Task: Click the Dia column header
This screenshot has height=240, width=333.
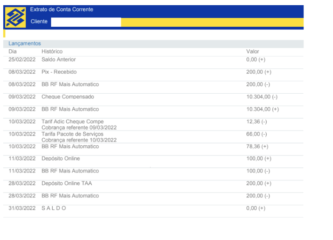Action: (x=13, y=52)
